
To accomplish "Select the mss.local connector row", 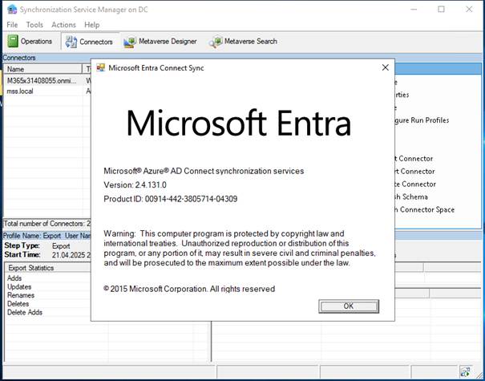I will tap(47, 91).
